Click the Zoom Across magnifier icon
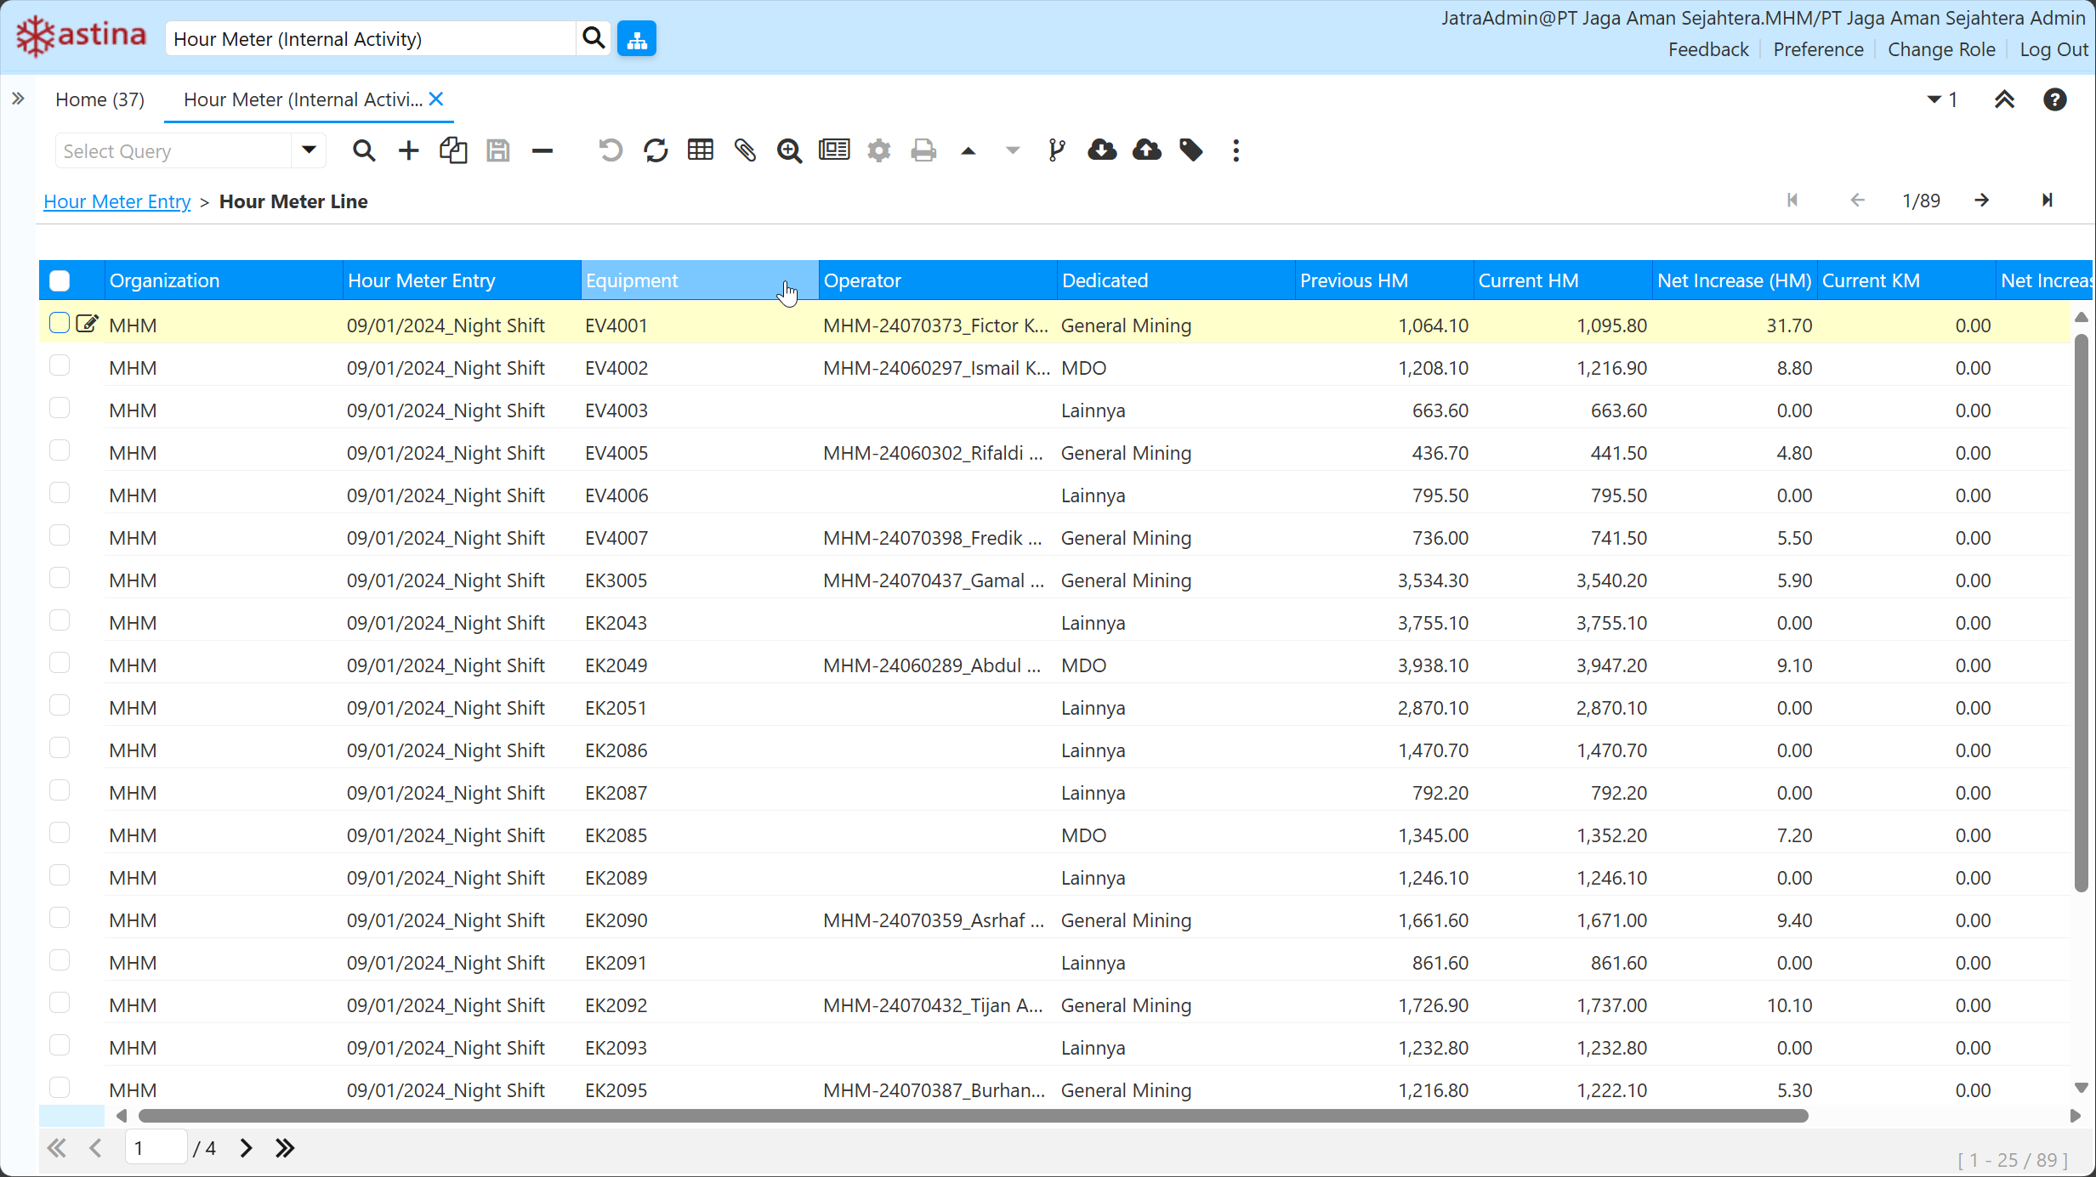 (789, 151)
